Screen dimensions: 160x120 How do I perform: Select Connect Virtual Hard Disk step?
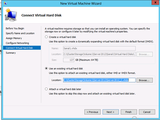click(x=22, y=48)
